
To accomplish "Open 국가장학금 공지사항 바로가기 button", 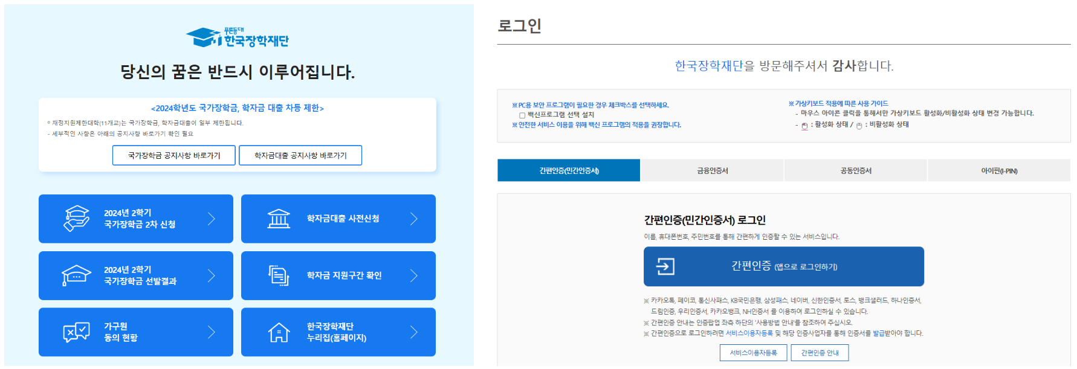I will pos(174,155).
